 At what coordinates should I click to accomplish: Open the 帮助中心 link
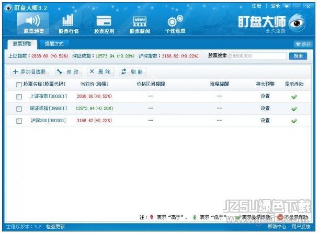[277, 227]
